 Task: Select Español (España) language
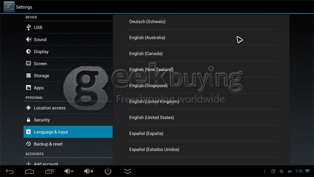(x=201, y=134)
